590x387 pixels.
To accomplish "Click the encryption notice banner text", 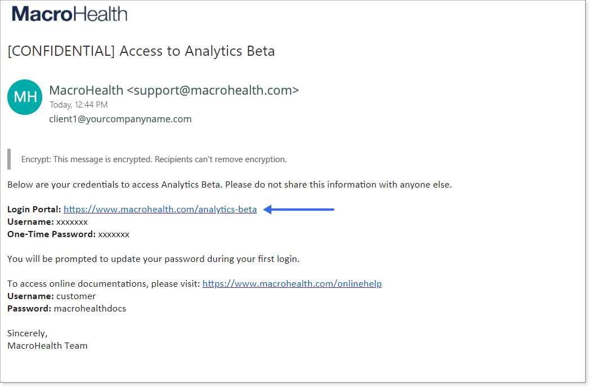I will pos(154,159).
